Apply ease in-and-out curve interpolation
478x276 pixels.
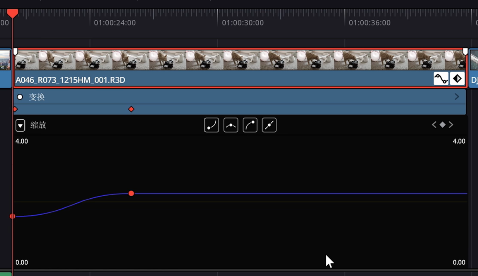(231, 125)
